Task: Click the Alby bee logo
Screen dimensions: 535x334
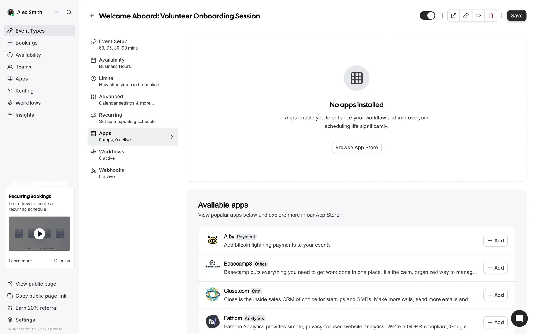Action: click(x=213, y=240)
